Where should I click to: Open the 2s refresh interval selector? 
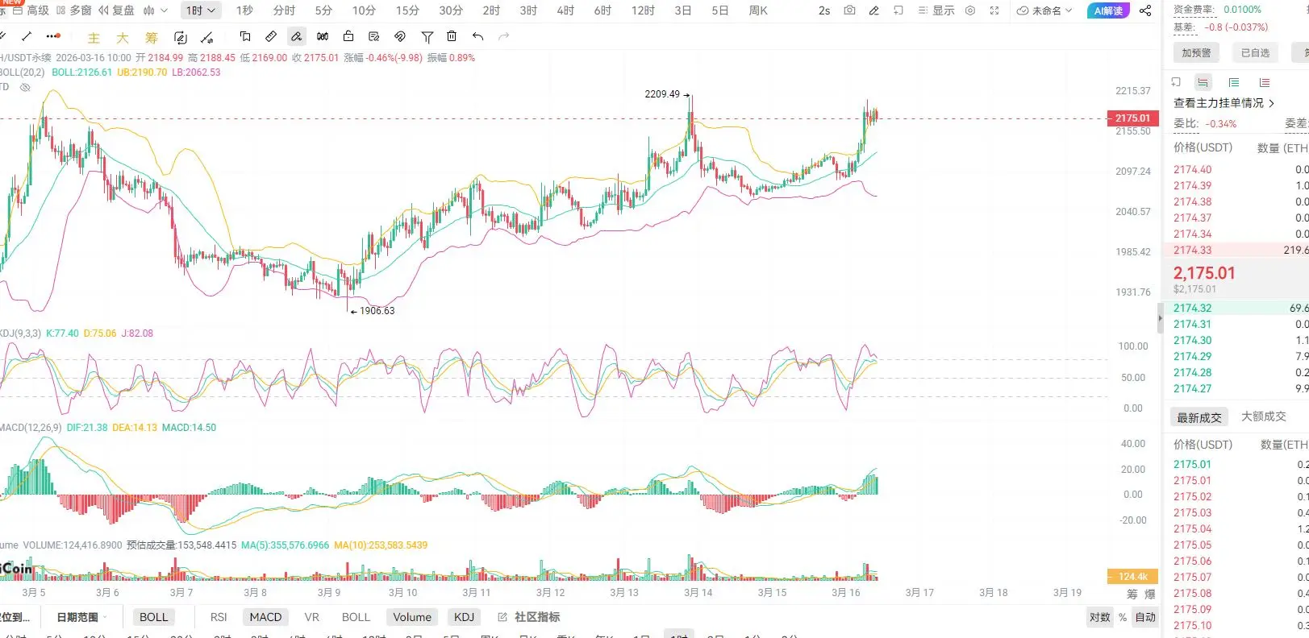(x=824, y=10)
